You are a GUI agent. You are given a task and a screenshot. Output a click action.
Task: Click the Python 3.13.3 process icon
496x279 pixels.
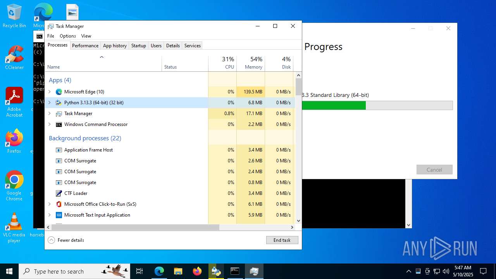click(x=59, y=103)
